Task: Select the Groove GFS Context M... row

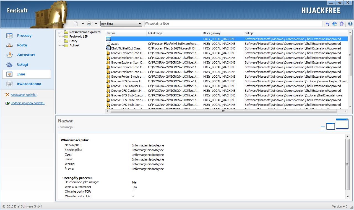Action: click(227, 91)
